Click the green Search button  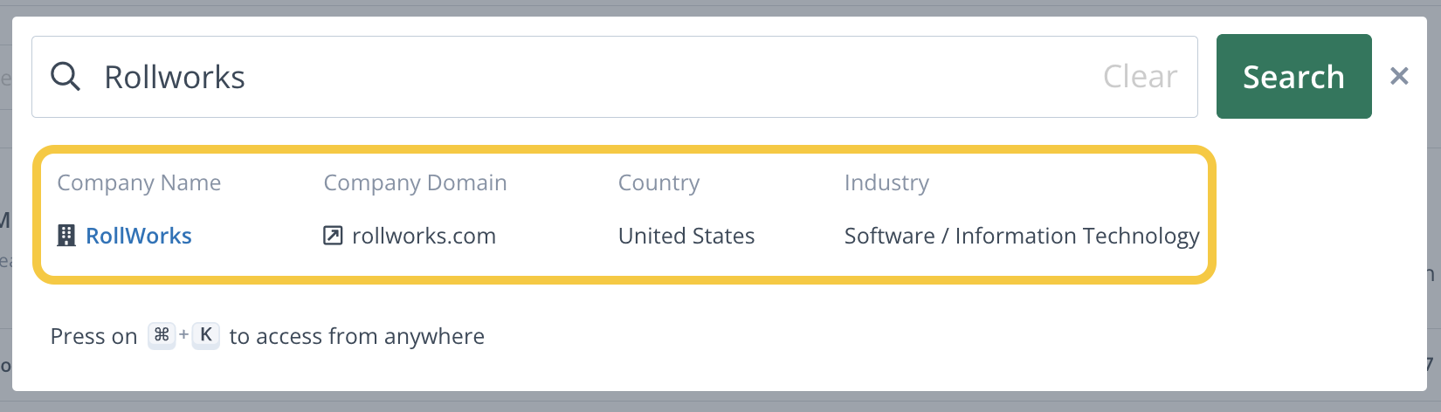pyautogui.click(x=1293, y=77)
